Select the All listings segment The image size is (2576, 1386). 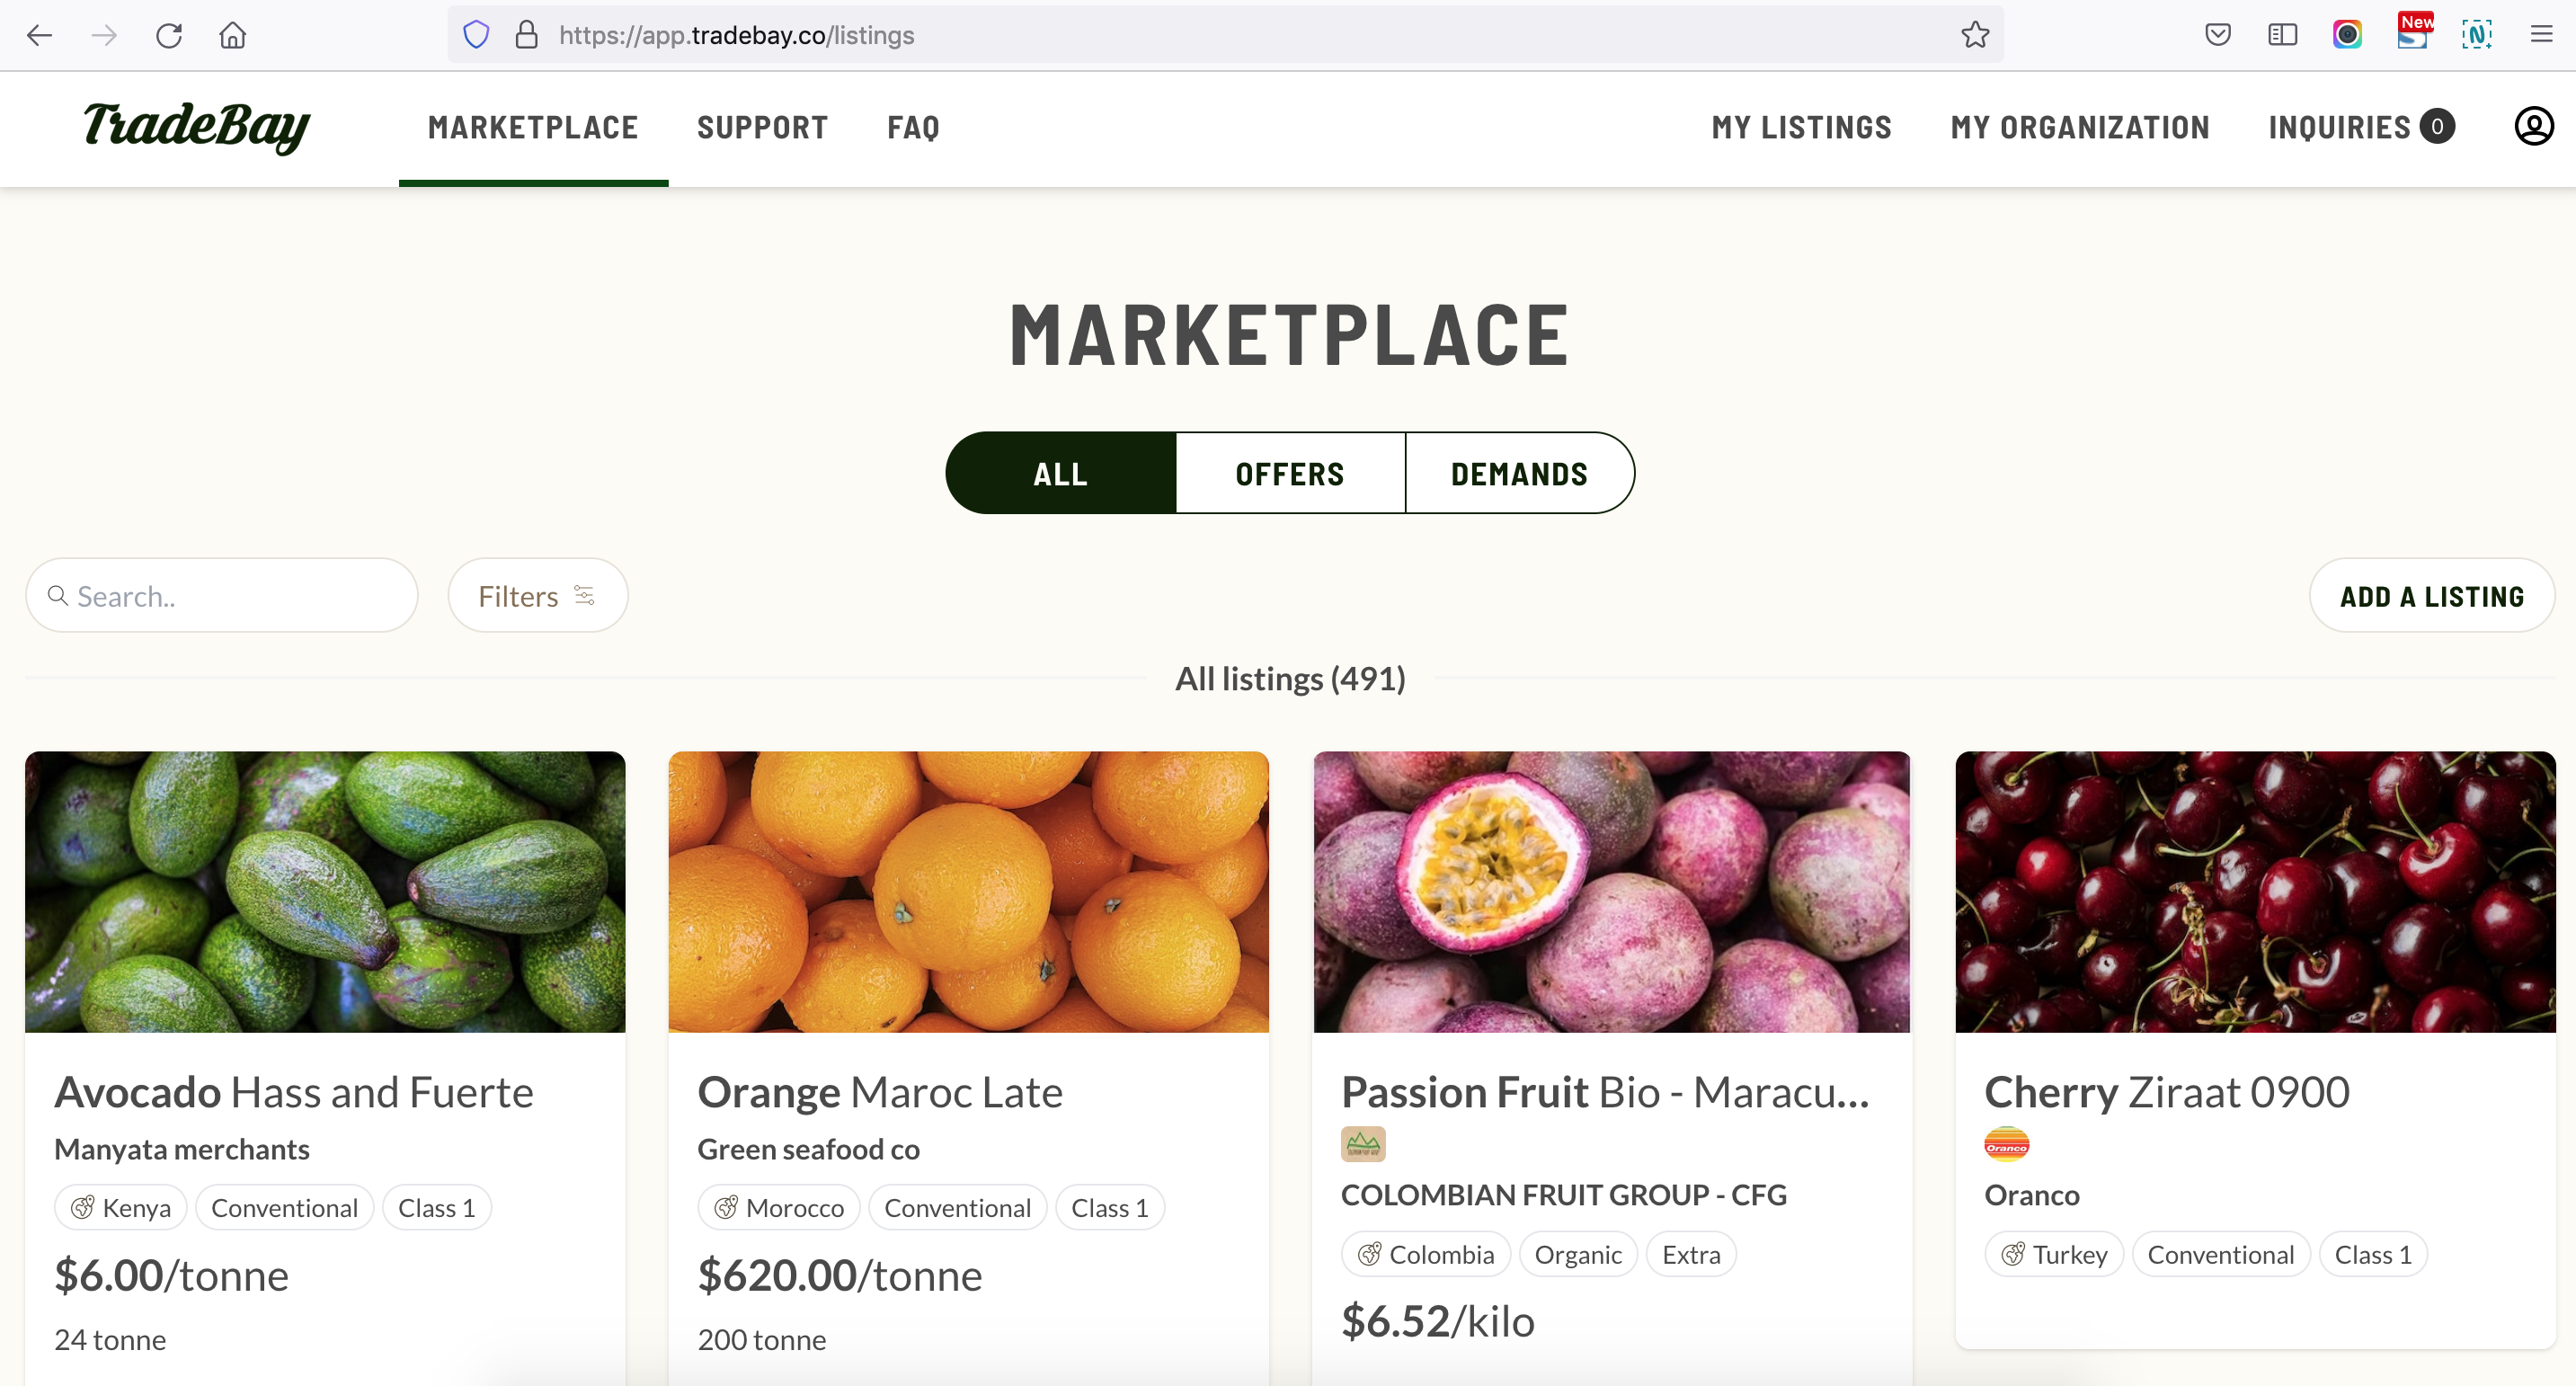1061,473
